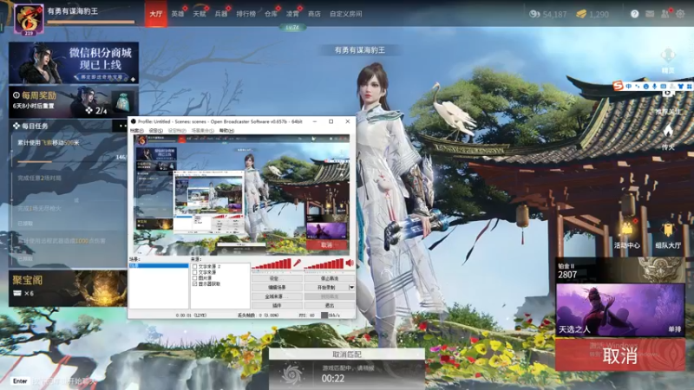Click the silver coin currency icon
The image size is (694, 390).
pyautogui.click(x=534, y=14)
